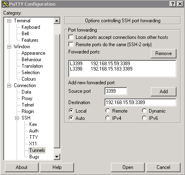Collapse the SSH tree node
The image size is (185, 175).
click(x=17, y=118)
